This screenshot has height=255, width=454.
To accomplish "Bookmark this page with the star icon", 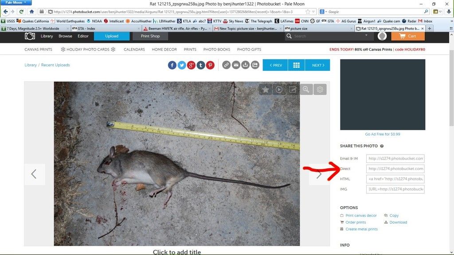I will coord(308,12).
